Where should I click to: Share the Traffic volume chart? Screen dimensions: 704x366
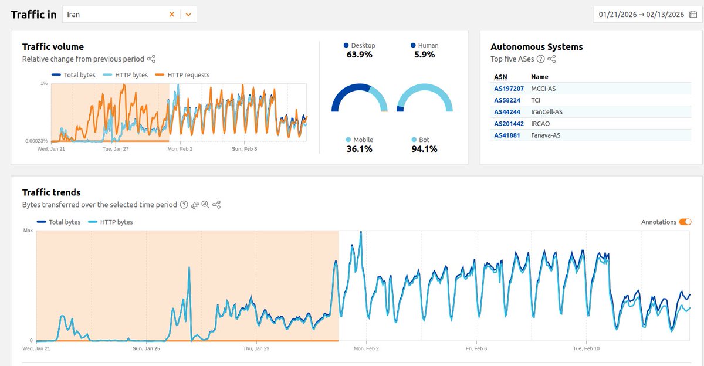point(151,59)
